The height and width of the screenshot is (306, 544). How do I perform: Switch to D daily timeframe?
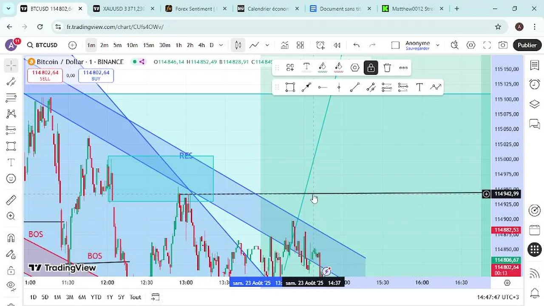click(x=211, y=45)
